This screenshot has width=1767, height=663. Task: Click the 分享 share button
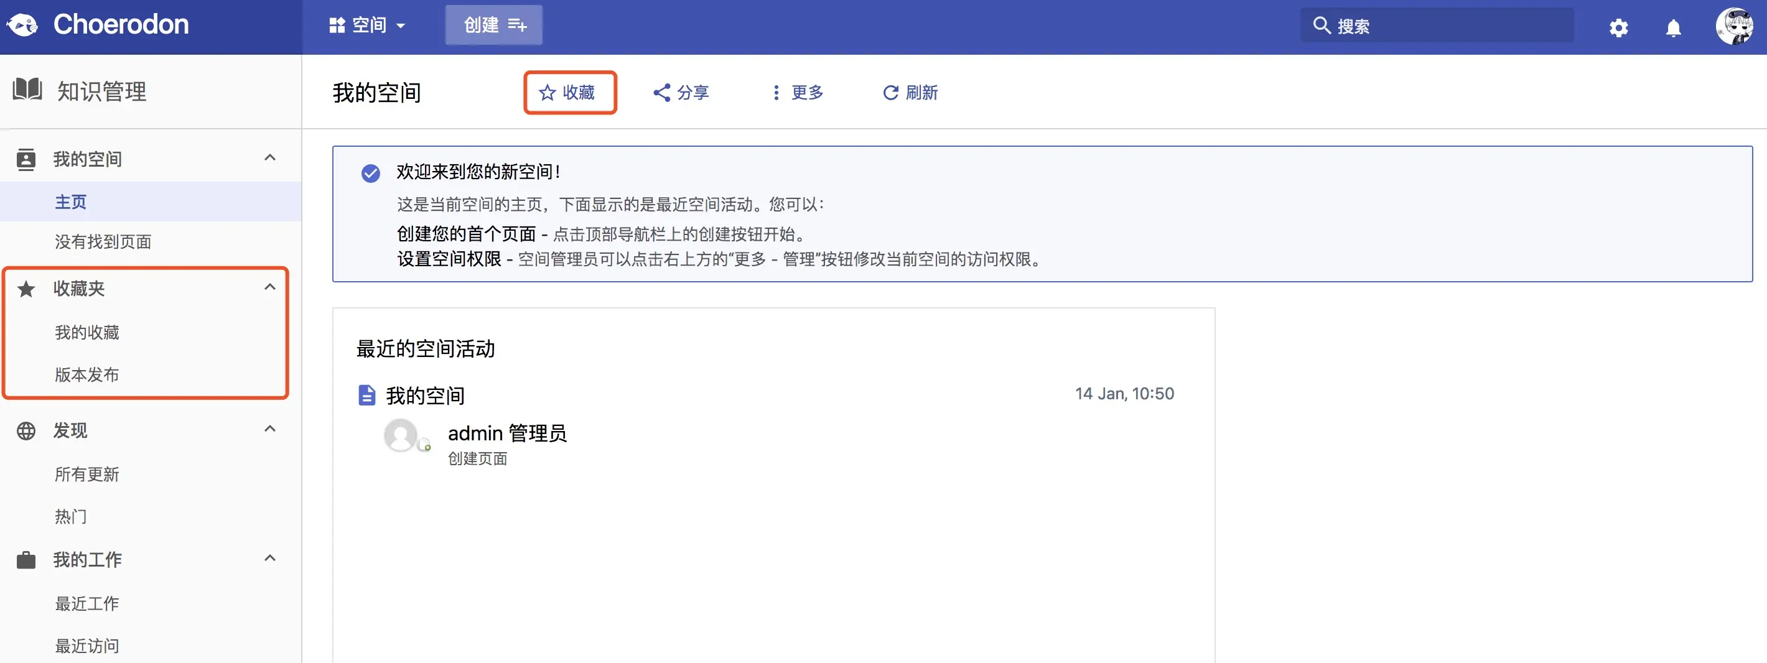[681, 93]
